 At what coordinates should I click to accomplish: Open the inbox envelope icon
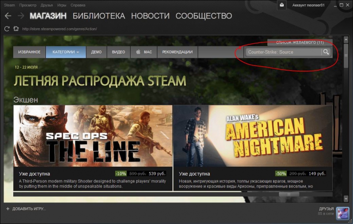coord(282,5)
